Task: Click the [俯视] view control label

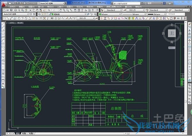Action: (x=12, y=23)
